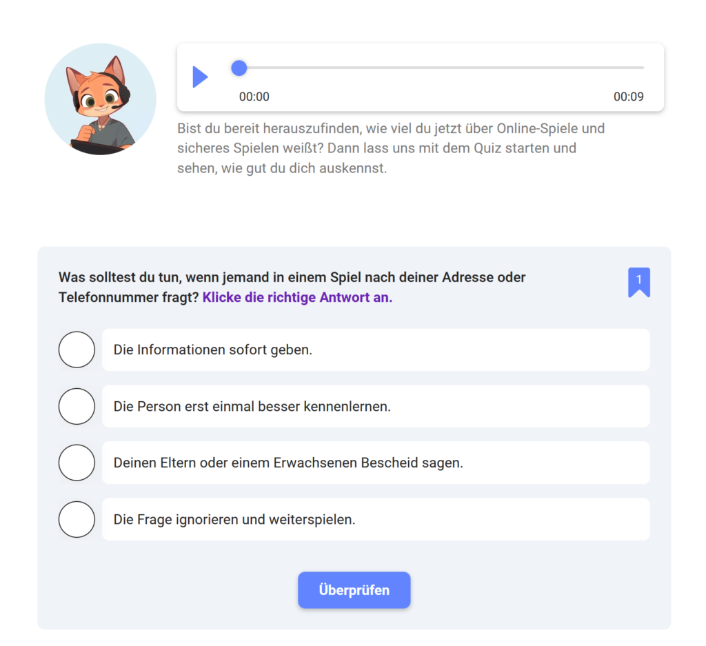Click the question 1 bookmark icon
The width and height of the screenshot is (706, 646).
click(x=639, y=282)
